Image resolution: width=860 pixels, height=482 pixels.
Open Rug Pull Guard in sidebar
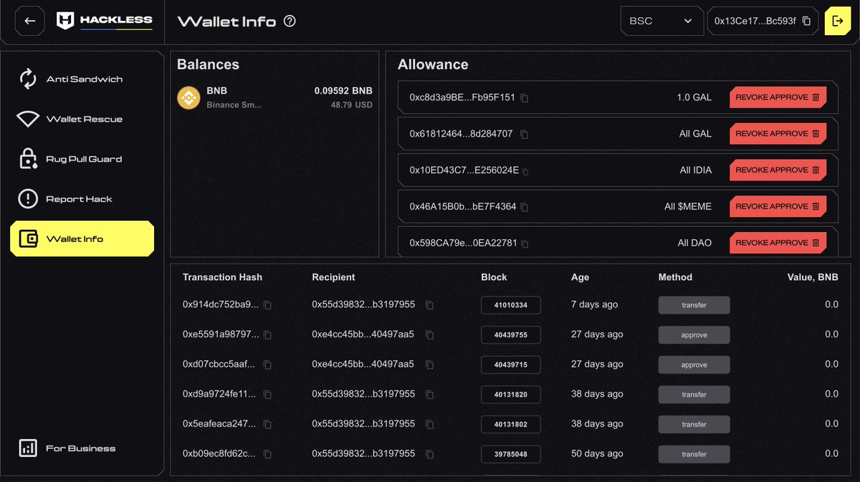pyautogui.click(x=82, y=159)
